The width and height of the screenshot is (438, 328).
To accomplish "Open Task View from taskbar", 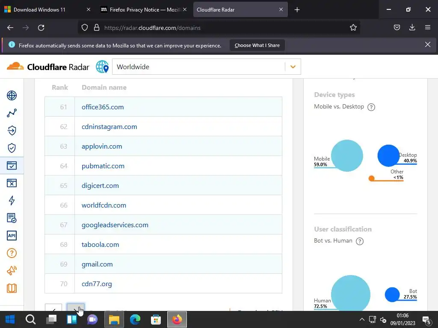I will 51,319.
